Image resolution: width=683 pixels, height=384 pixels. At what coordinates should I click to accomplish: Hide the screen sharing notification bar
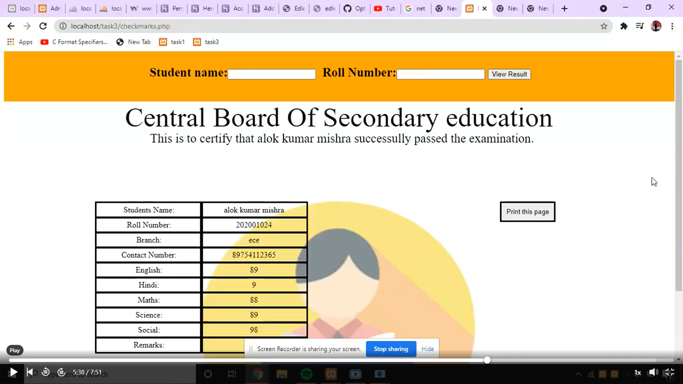[x=428, y=349]
